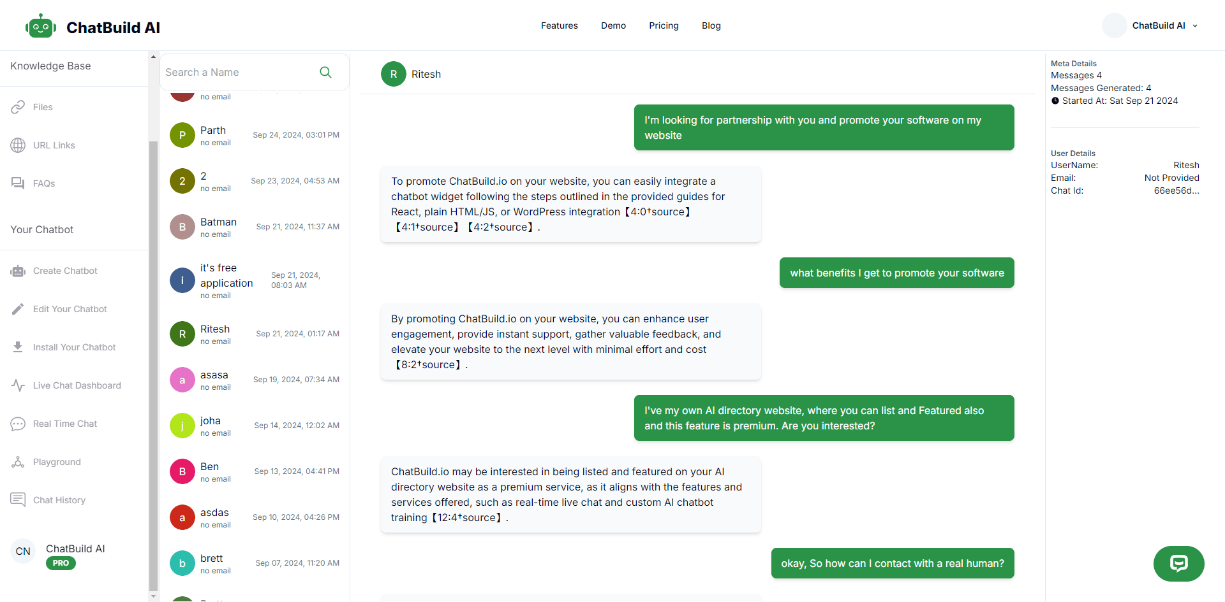This screenshot has width=1225, height=602.
Task: Open the Create Chatbot tool
Action: pyautogui.click(x=19, y=271)
